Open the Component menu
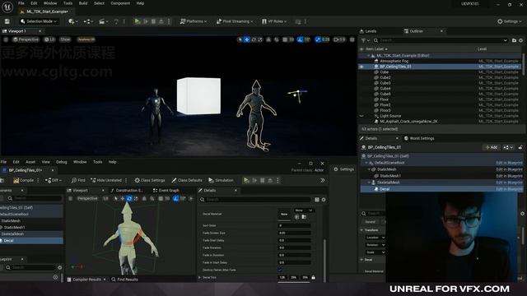 (120, 3)
